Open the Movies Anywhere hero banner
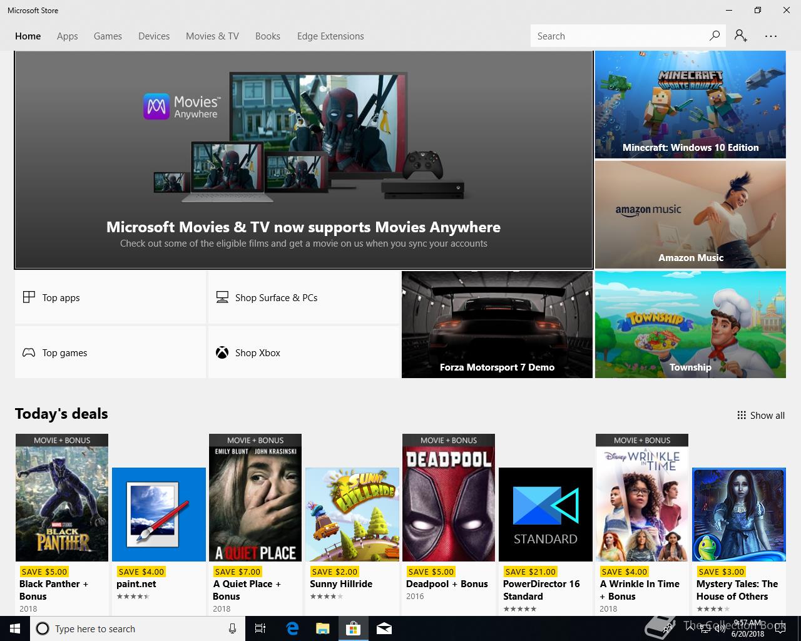 pos(304,160)
